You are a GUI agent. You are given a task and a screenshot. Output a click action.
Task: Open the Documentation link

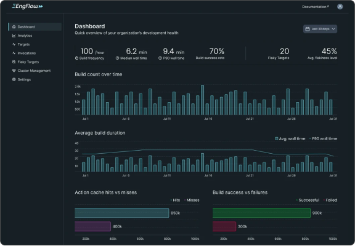point(316,7)
